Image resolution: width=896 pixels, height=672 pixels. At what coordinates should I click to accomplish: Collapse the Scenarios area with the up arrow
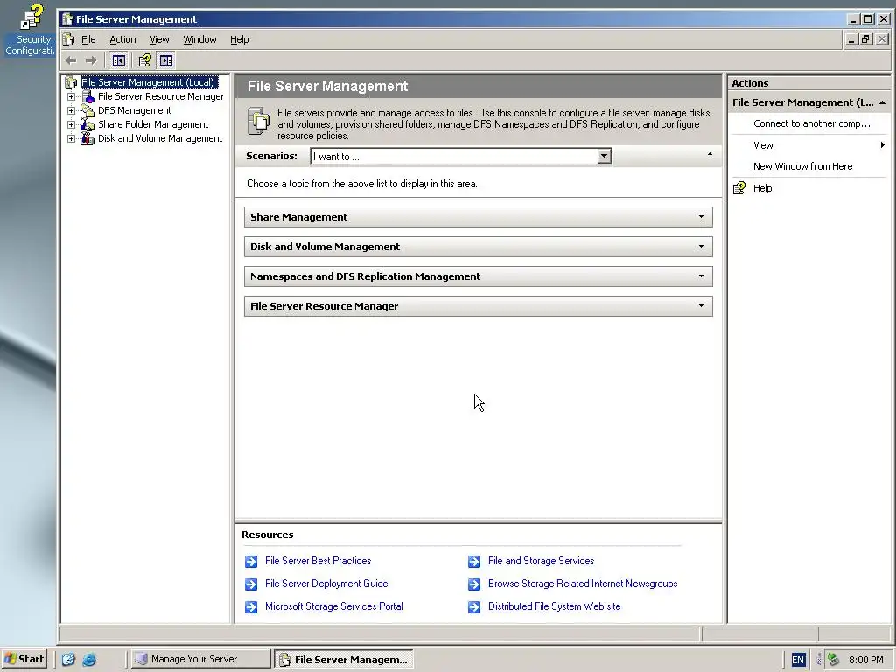pyautogui.click(x=710, y=154)
